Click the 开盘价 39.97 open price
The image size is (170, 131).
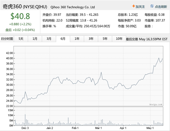point(52,15)
